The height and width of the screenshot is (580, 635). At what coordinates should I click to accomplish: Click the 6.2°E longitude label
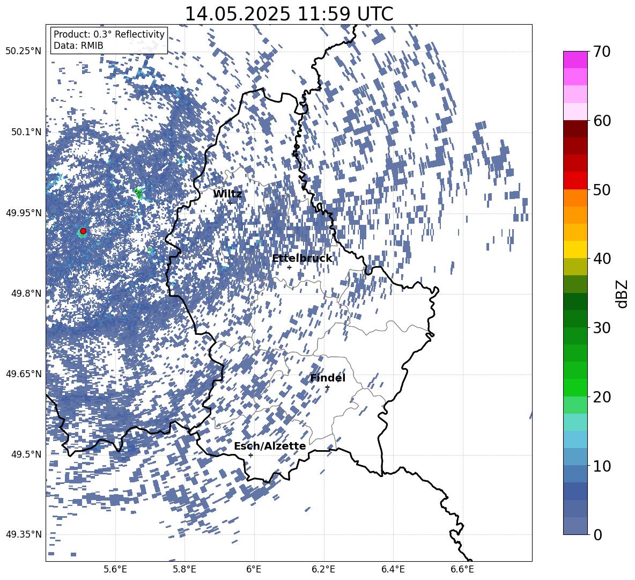323,569
